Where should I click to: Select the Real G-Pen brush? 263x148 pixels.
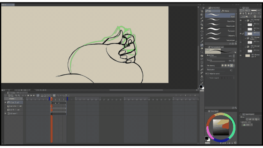tap(220, 20)
